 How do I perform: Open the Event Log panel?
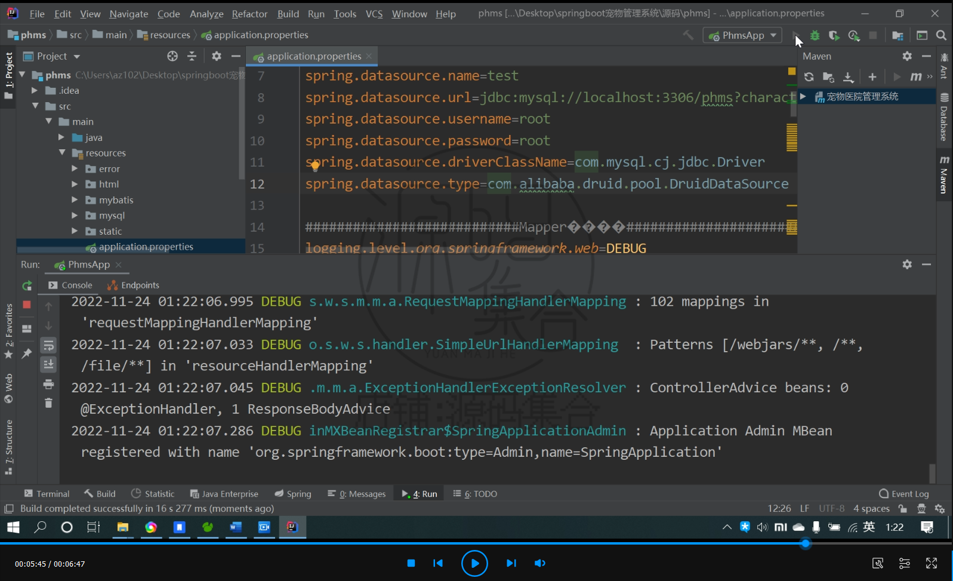903,494
